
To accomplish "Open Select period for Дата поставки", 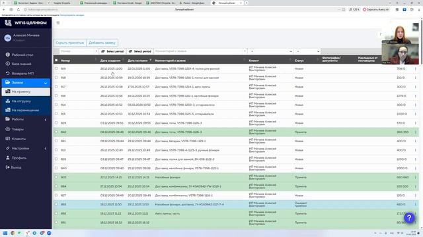I will 139,51.
